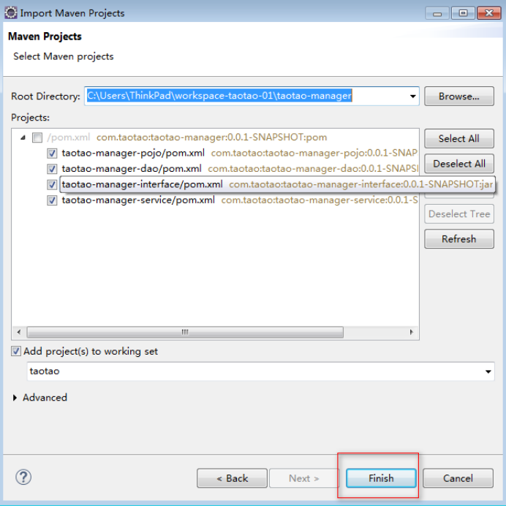This screenshot has height=506, width=506.
Task: Close the Import Maven Projects window
Action: (489, 13)
